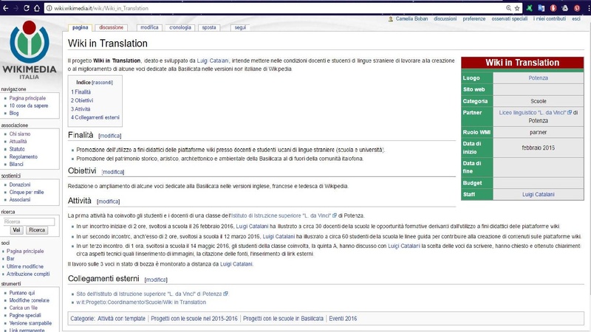Click the zoom magnifier icon in address bar

click(x=508, y=8)
